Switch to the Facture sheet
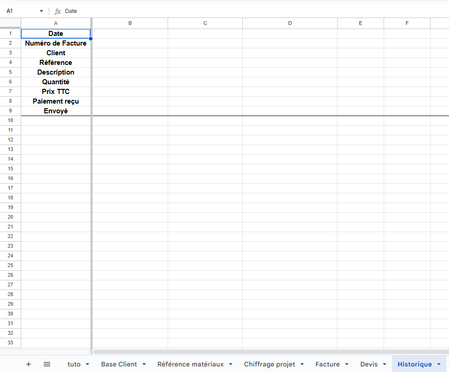The width and height of the screenshot is (449, 372). point(328,364)
